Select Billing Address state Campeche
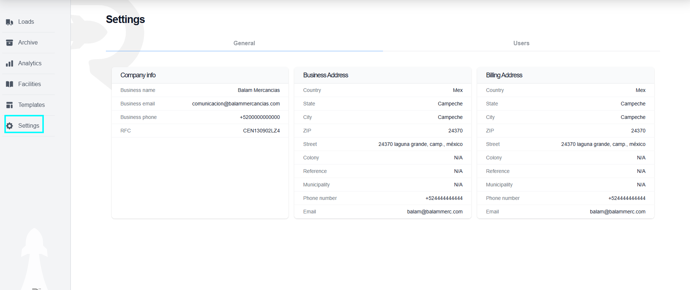 (633, 104)
